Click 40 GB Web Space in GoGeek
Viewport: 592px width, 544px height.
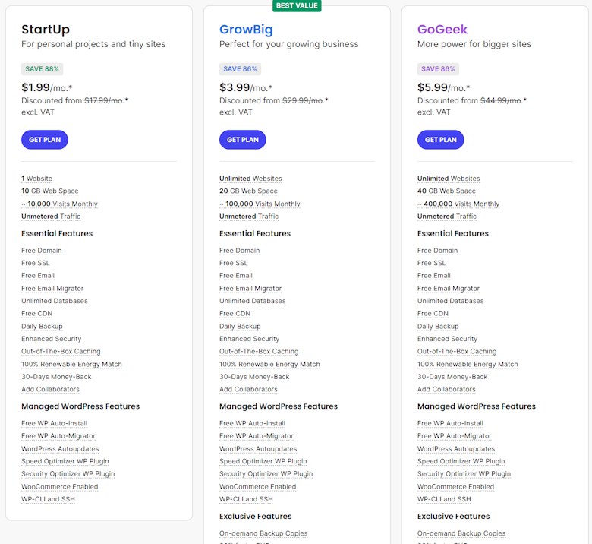(446, 191)
